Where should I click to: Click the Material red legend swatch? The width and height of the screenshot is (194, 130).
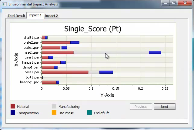[13, 107]
